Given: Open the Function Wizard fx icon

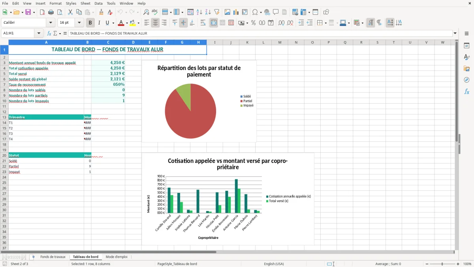Looking at the screenshot, I should point(49,34).
